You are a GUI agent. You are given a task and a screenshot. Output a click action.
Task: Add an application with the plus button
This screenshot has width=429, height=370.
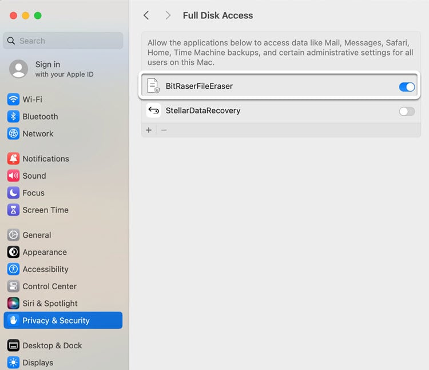coord(149,130)
